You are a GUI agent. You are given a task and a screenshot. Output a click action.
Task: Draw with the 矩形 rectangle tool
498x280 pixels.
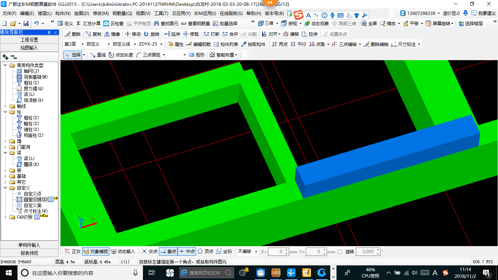click(x=197, y=55)
